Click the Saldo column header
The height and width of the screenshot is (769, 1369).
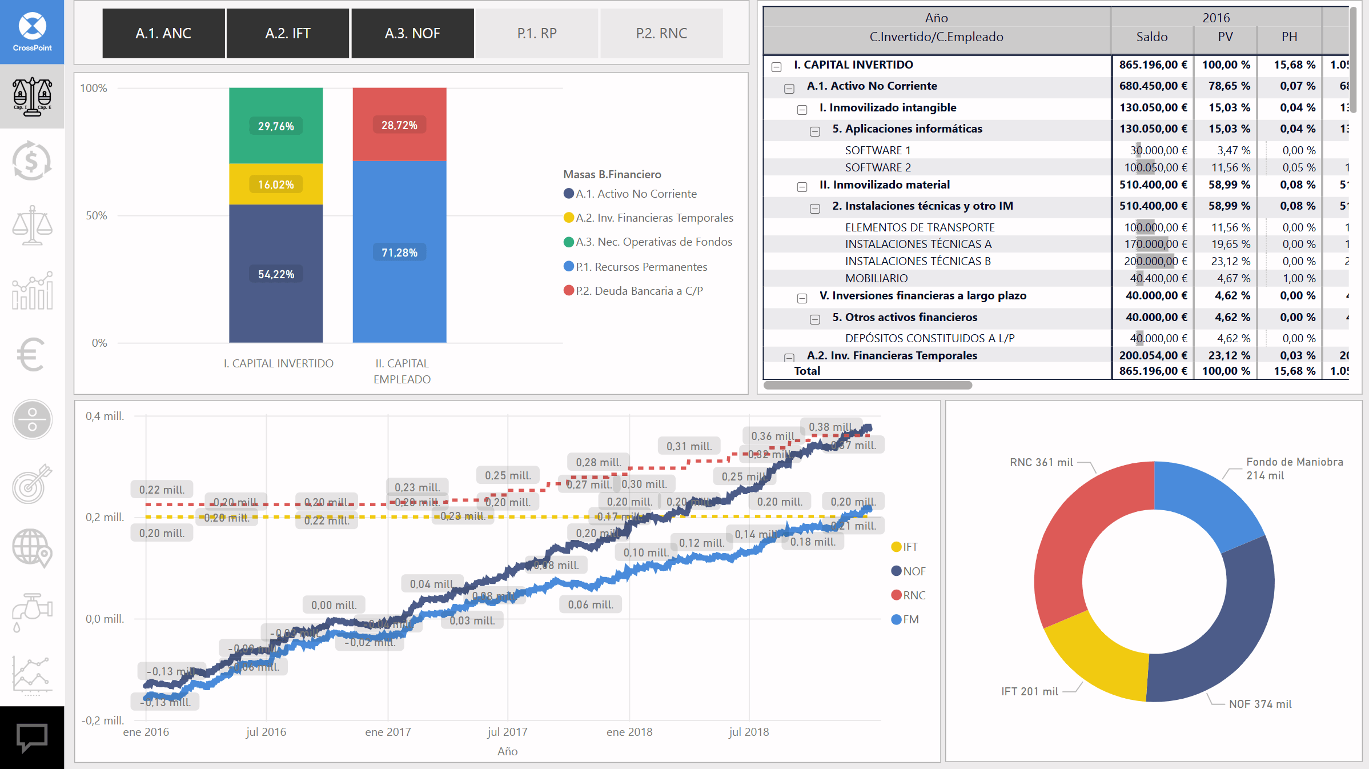tap(1151, 37)
